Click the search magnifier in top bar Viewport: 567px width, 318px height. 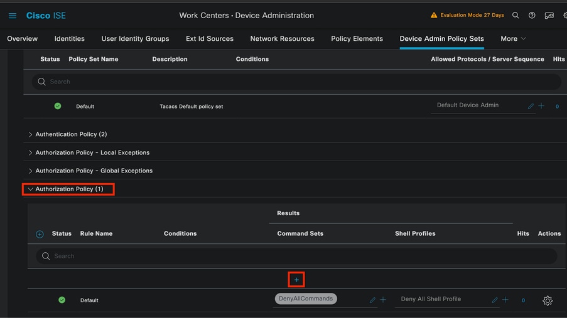point(516,15)
